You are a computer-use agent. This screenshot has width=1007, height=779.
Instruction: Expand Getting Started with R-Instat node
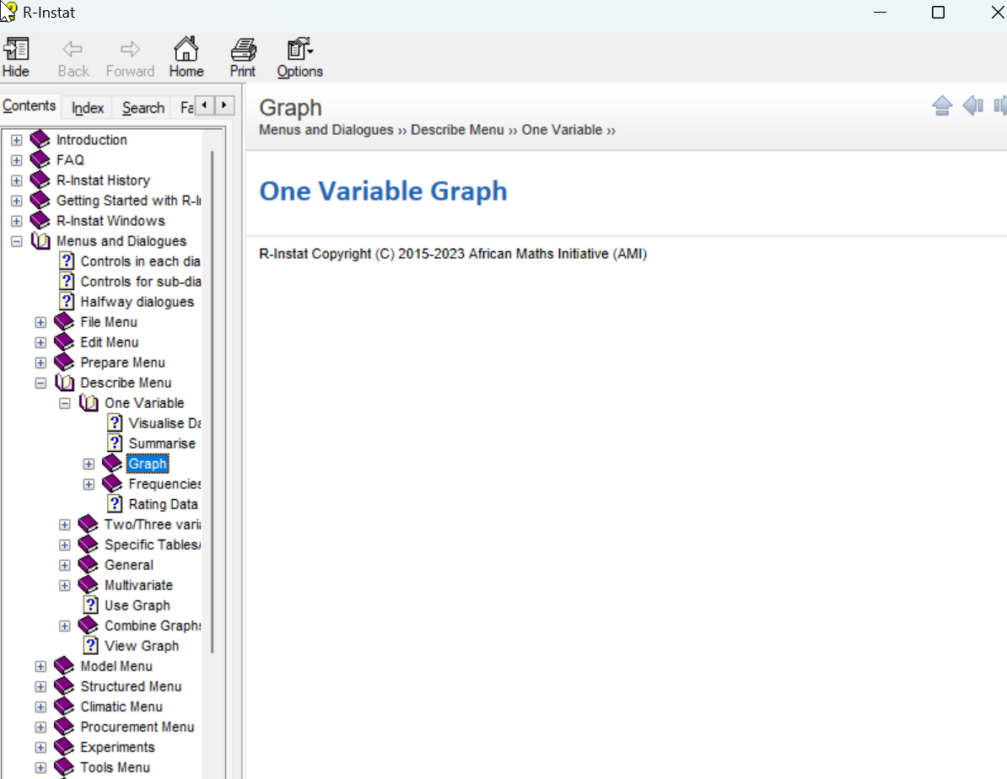pos(17,201)
